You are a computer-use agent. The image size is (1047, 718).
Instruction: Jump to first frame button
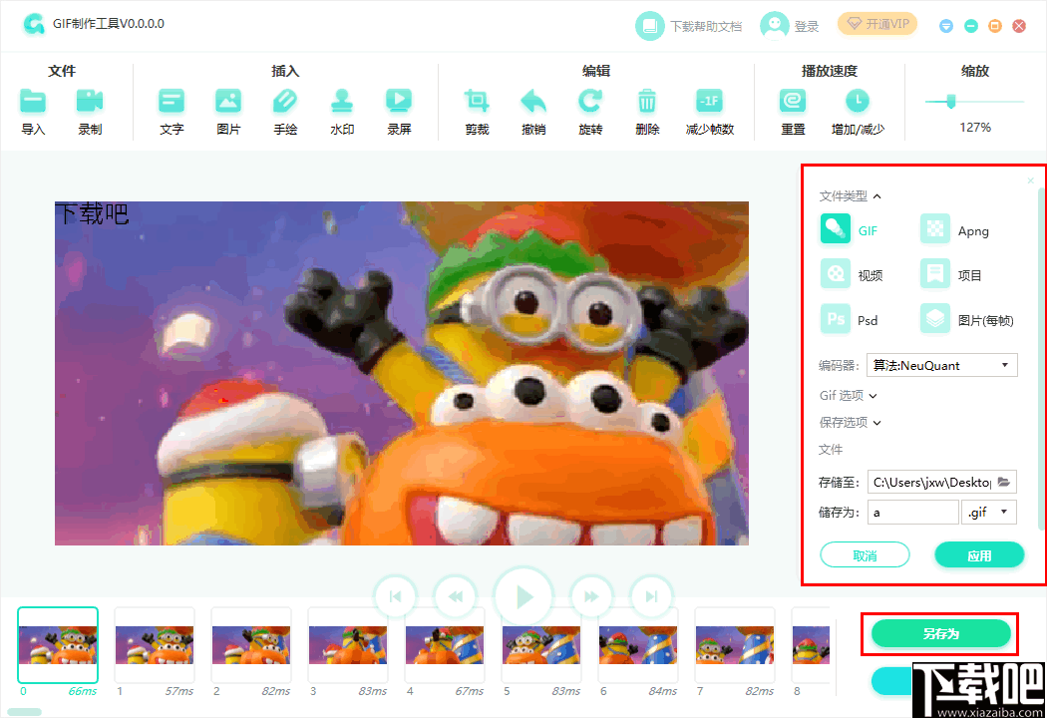pos(395,596)
